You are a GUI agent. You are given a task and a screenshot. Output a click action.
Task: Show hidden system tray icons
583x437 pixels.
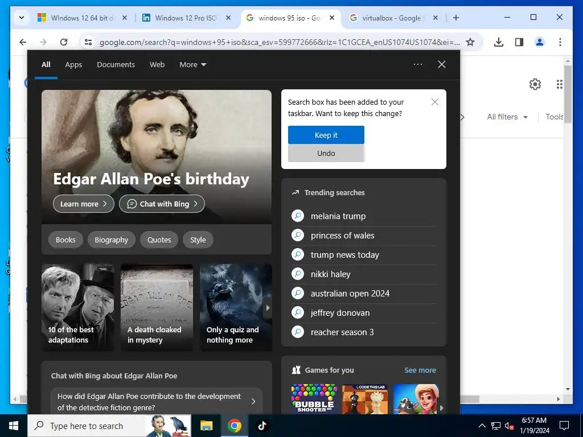482,426
